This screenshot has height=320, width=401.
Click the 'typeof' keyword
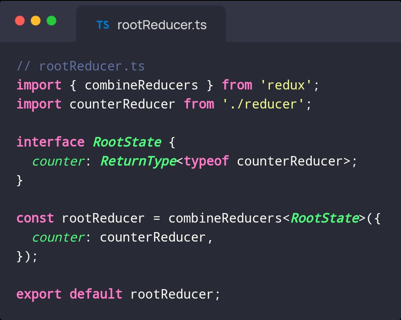(206, 161)
